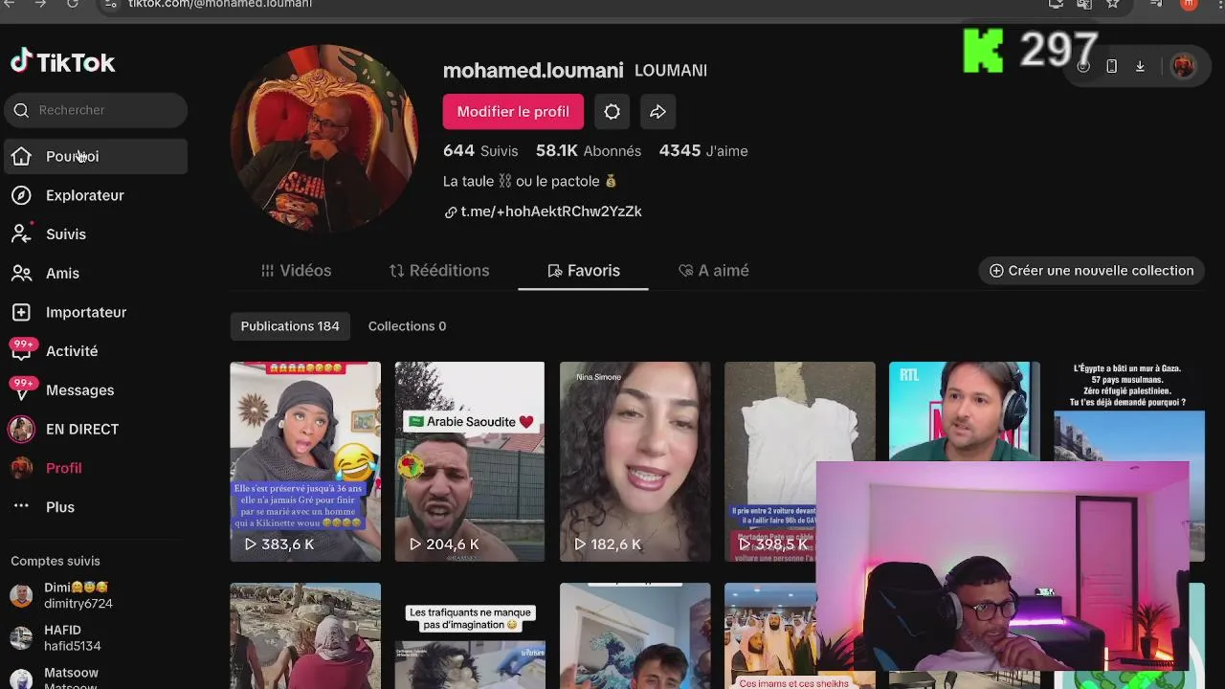This screenshot has height=689, width=1225.
Task: Switch to the Rééditions tab
Action: click(x=439, y=271)
